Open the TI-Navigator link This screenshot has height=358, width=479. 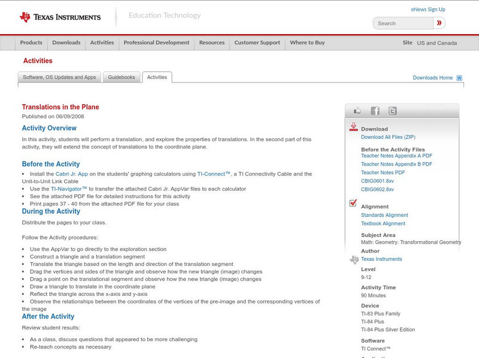point(69,189)
